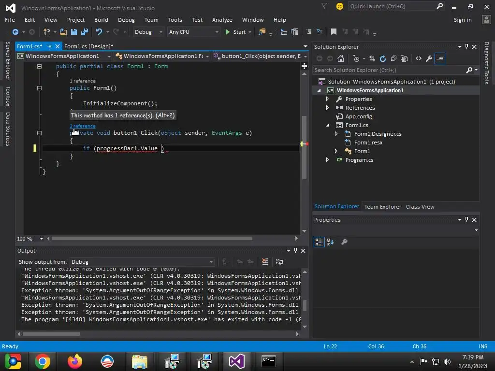Click the View Code icon in Solution Explorer

(419, 58)
